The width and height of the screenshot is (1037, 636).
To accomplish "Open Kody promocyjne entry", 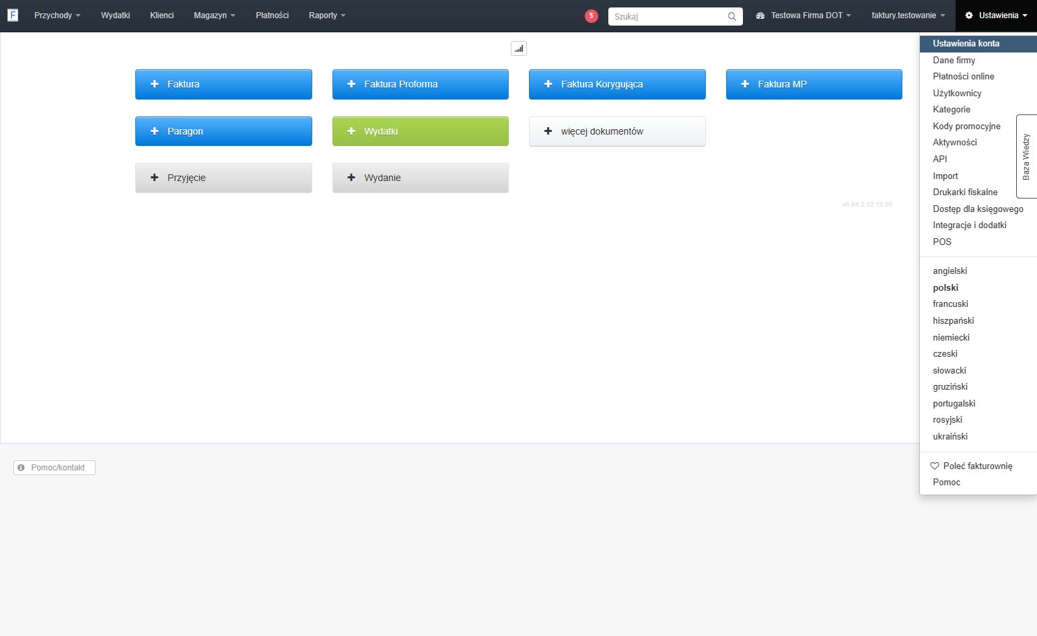I will pyautogui.click(x=967, y=126).
